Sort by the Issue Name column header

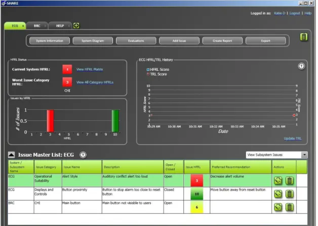coord(82,167)
